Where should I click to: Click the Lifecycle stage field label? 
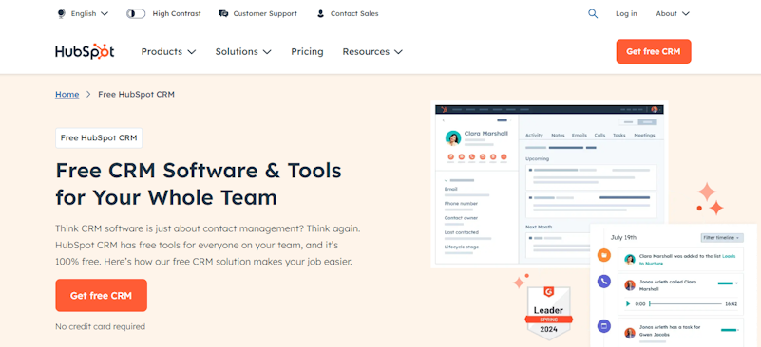tap(462, 247)
